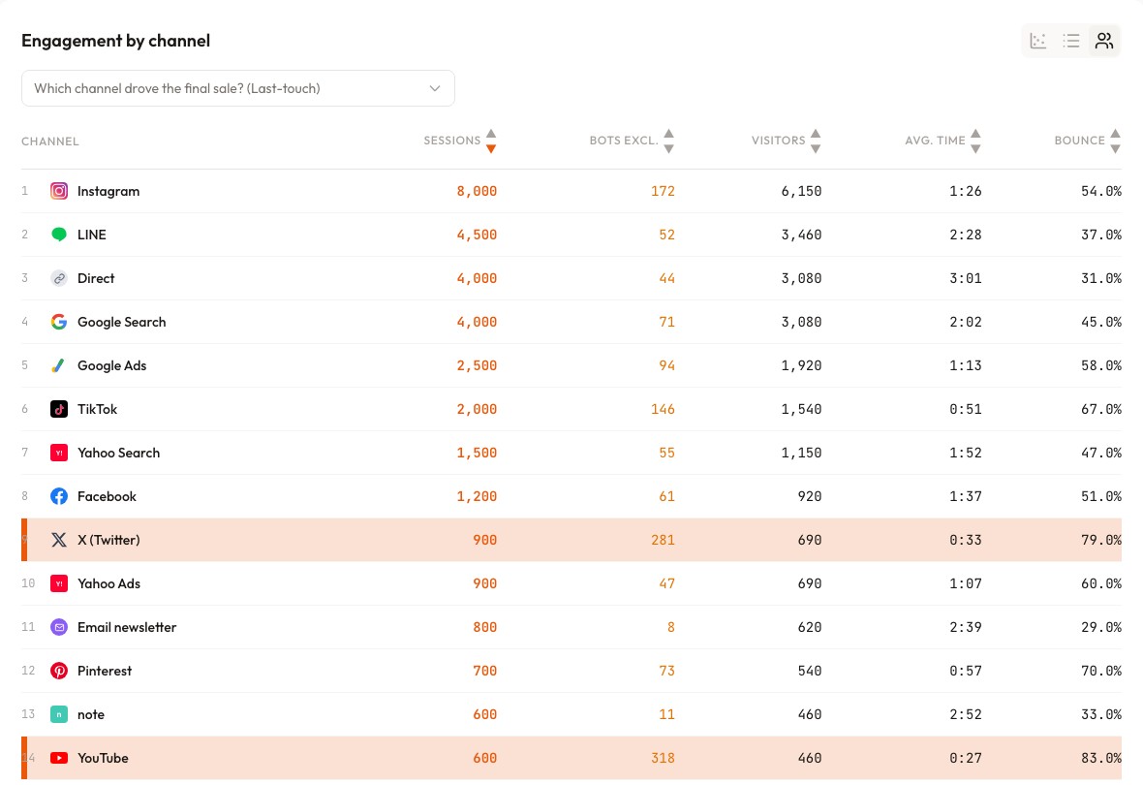Viewport: 1143px width, 785px height.
Task: Click Pinterest bounce rate 70.0%
Action: (x=1100, y=671)
